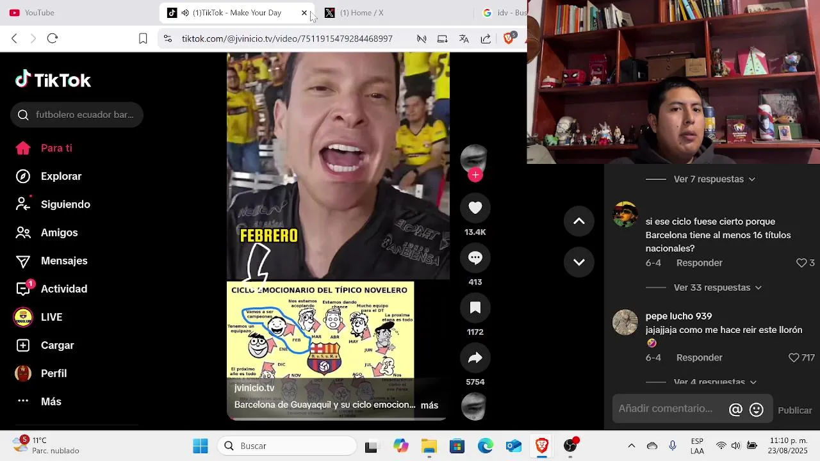Click Publicar to post comment
The image size is (820, 461).
[794, 410]
